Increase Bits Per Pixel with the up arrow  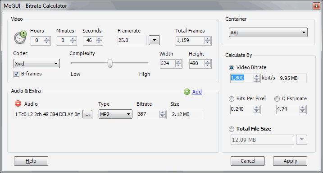257,108
